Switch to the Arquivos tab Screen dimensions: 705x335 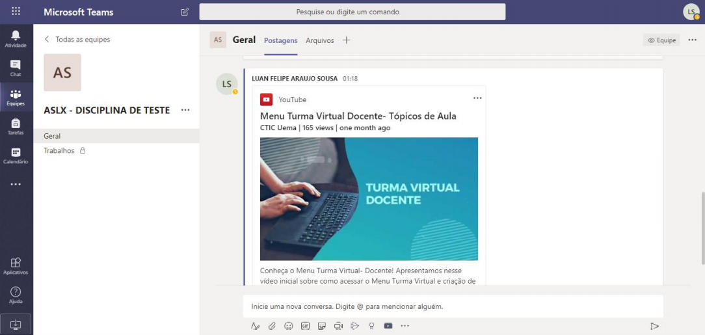(x=319, y=40)
